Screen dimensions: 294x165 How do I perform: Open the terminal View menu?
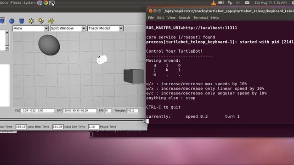171,18
